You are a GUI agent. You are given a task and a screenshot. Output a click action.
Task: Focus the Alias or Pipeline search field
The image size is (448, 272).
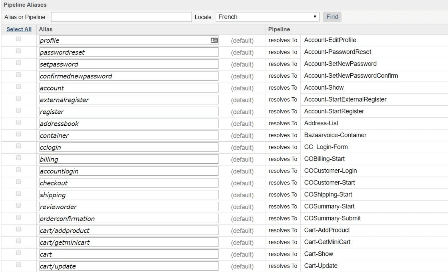pos(121,17)
